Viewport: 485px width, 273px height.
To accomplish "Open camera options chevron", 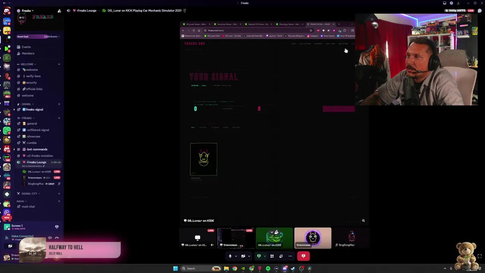I will [x=249, y=256].
